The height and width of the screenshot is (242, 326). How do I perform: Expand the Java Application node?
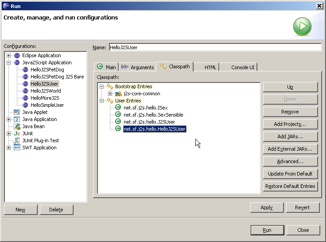pyautogui.click(x=8, y=119)
